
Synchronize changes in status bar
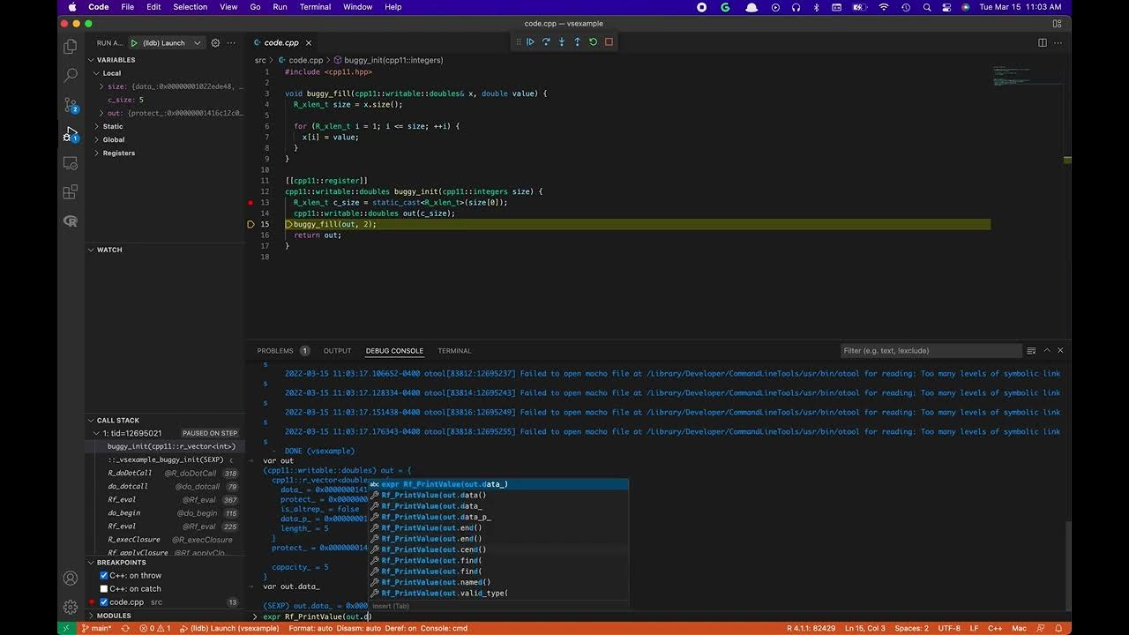(125, 628)
